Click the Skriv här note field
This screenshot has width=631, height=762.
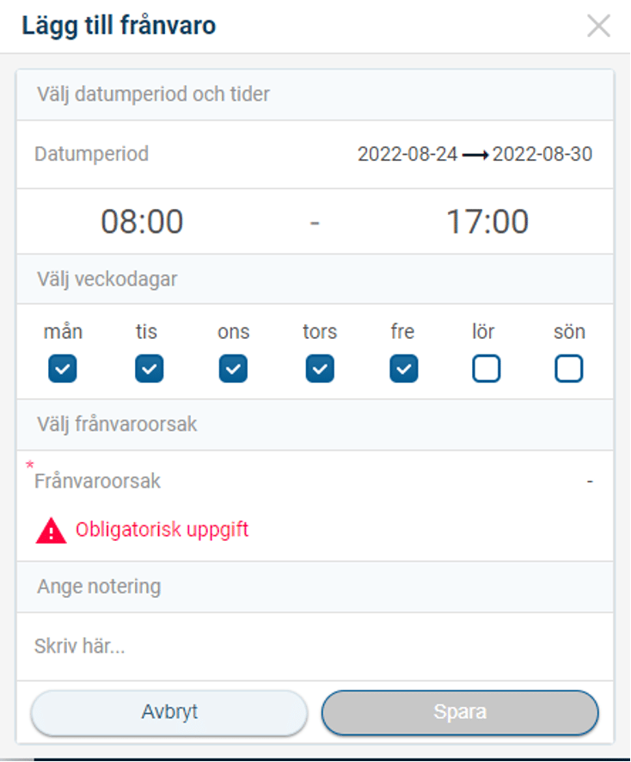[315, 647]
